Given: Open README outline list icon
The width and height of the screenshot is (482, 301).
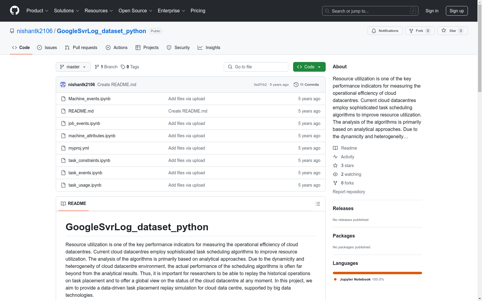Looking at the screenshot, I should [x=318, y=204].
